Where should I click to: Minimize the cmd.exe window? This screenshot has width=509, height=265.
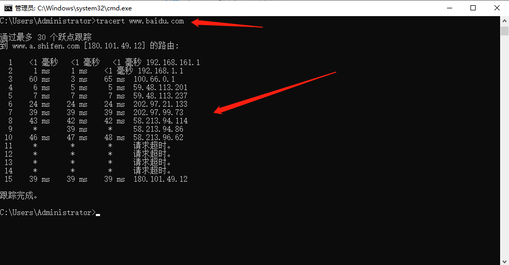[x=450, y=8]
